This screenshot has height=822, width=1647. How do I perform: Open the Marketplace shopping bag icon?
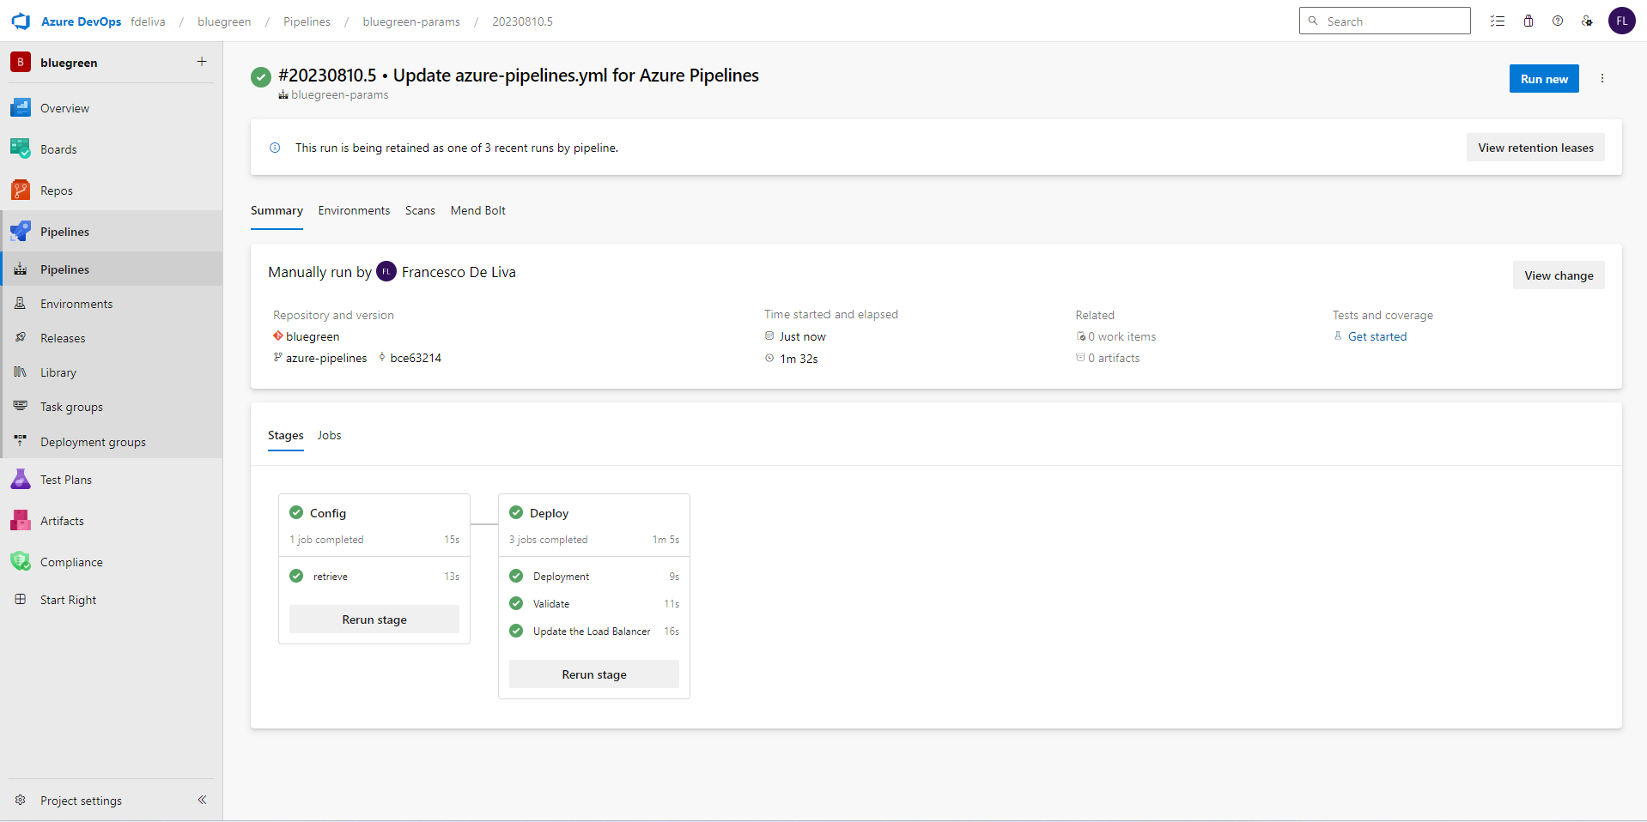[x=1528, y=21]
